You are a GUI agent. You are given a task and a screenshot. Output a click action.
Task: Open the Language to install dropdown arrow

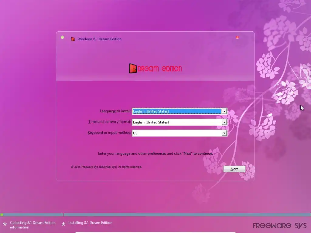click(224, 111)
